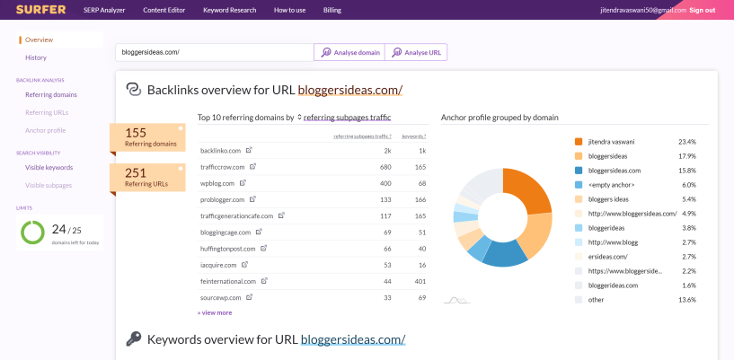734x360 pixels.
Task: Open external link icon beside huffingtonpost.com
Action: point(263,248)
